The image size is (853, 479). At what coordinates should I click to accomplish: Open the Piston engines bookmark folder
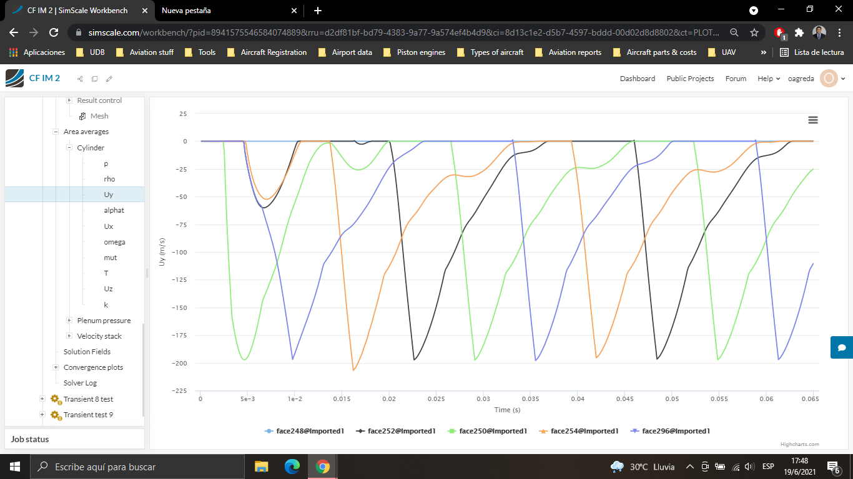coord(415,52)
